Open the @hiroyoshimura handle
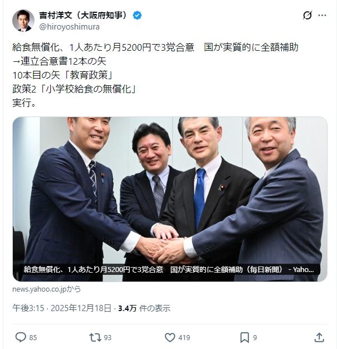 pyautogui.click(x=69, y=27)
